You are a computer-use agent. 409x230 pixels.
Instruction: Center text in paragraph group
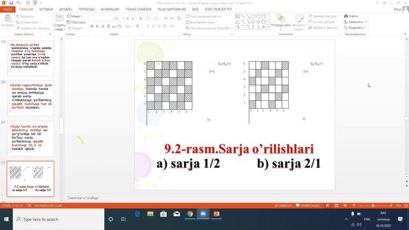(x=153, y=26)
